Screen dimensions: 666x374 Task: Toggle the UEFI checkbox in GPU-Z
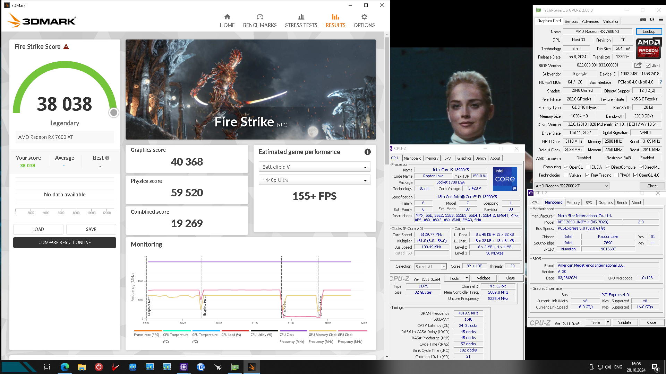click(x=648, y=65)
